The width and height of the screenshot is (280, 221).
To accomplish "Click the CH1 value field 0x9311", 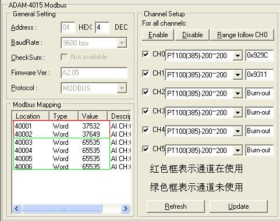I will (260, 74).
